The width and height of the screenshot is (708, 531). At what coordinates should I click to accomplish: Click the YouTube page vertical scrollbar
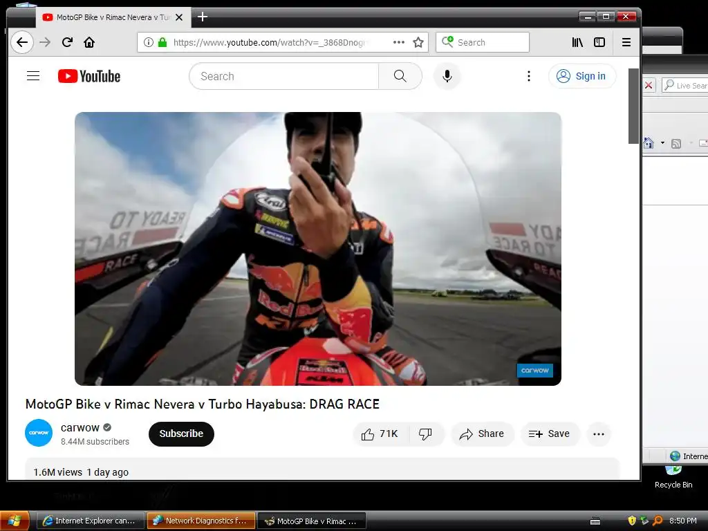point(633,106)
